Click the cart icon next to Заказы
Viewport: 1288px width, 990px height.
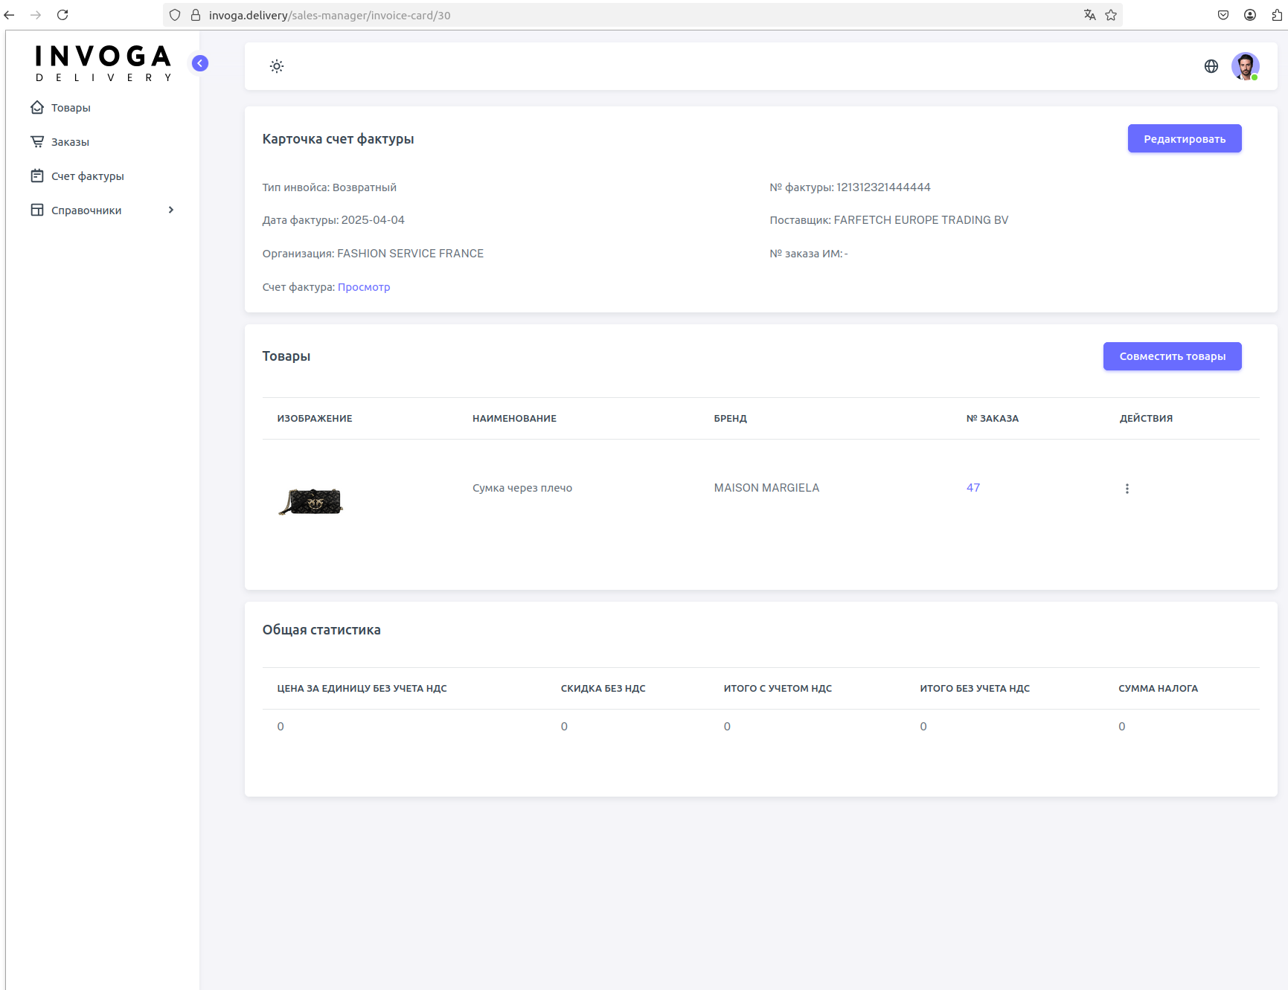tap(37, 141)
